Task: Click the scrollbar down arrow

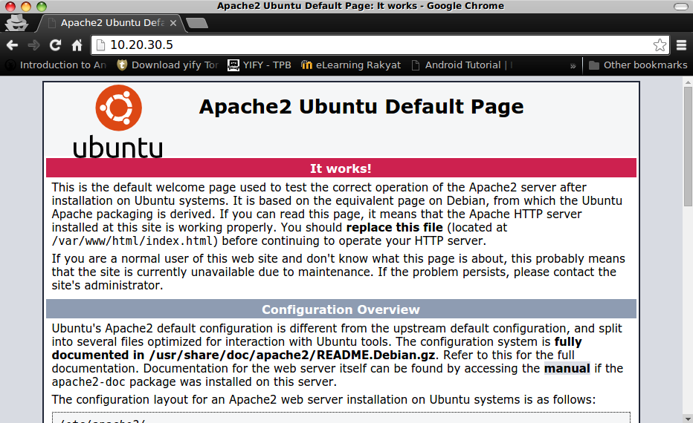Action: click(x=688, y=419)
